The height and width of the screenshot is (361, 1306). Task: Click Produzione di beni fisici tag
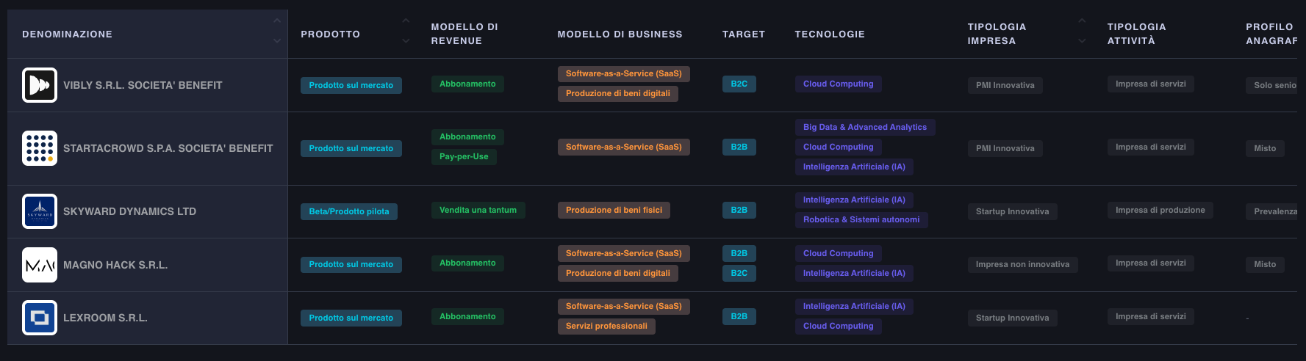(614, 210)
